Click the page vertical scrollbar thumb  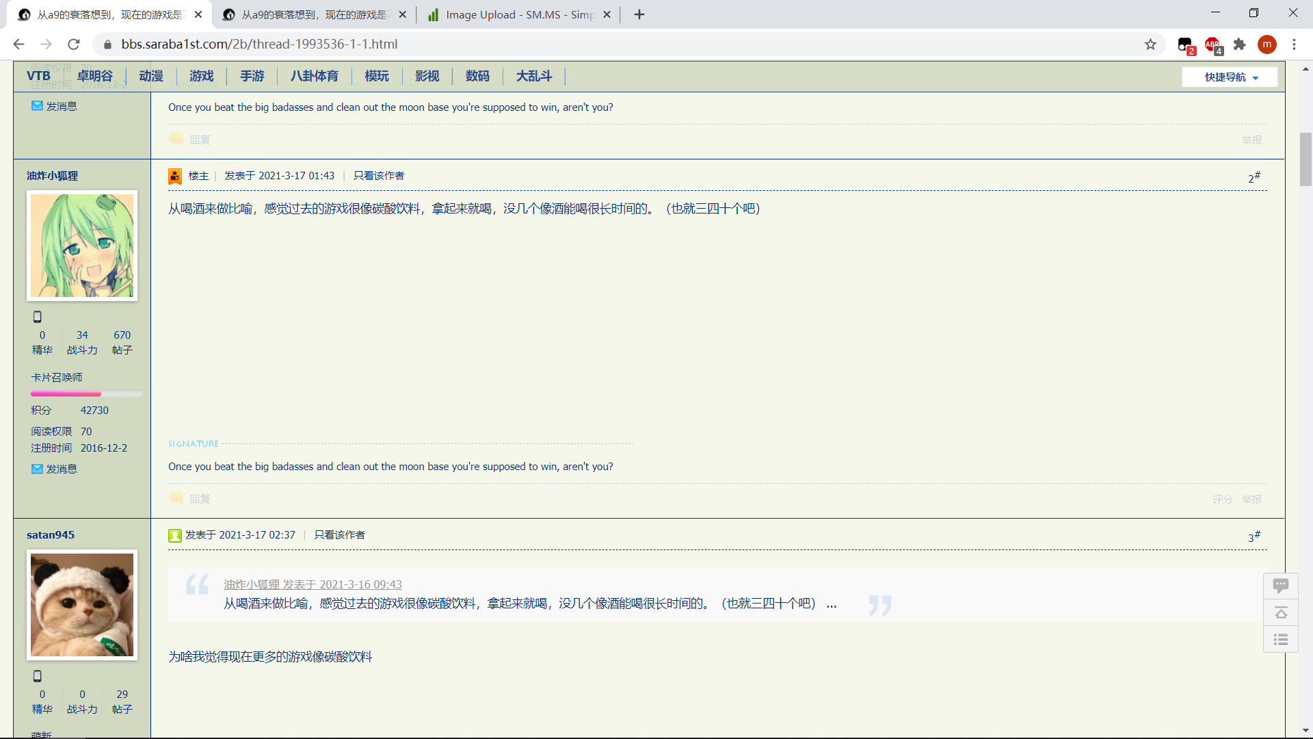(1305, 159)
